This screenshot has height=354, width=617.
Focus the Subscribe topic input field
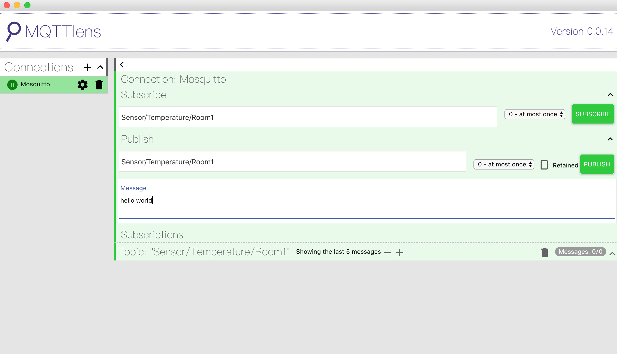pyautogui.click(x=308, y=117)
